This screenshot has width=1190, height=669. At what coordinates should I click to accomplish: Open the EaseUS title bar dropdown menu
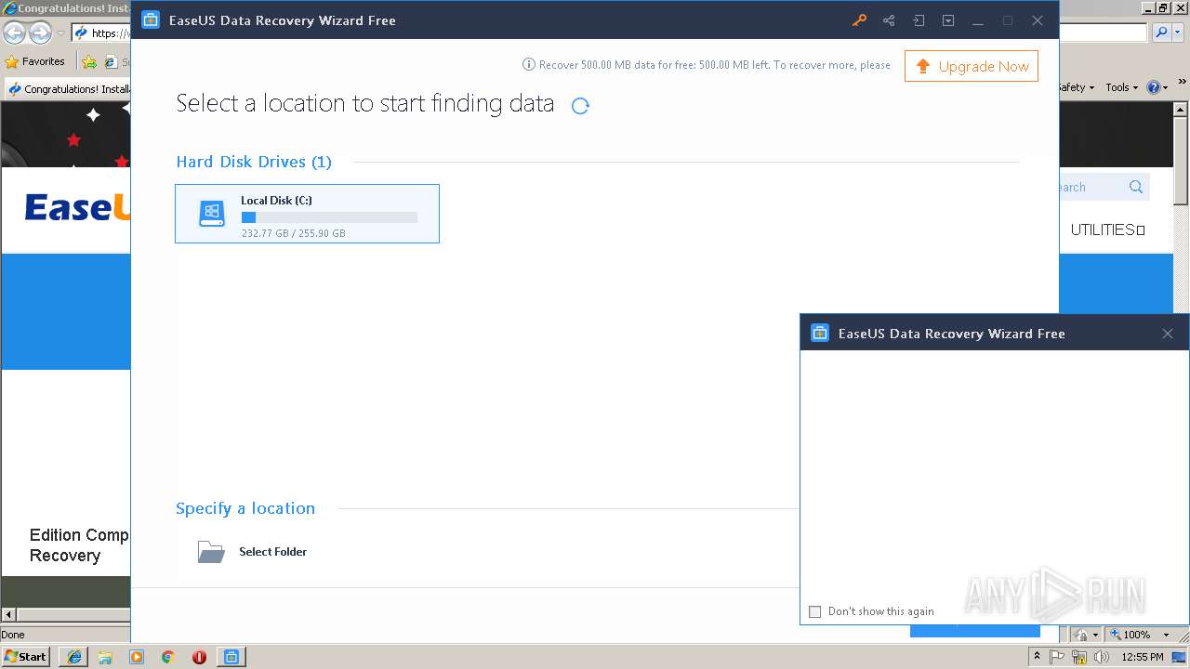[x=948, y=20]
